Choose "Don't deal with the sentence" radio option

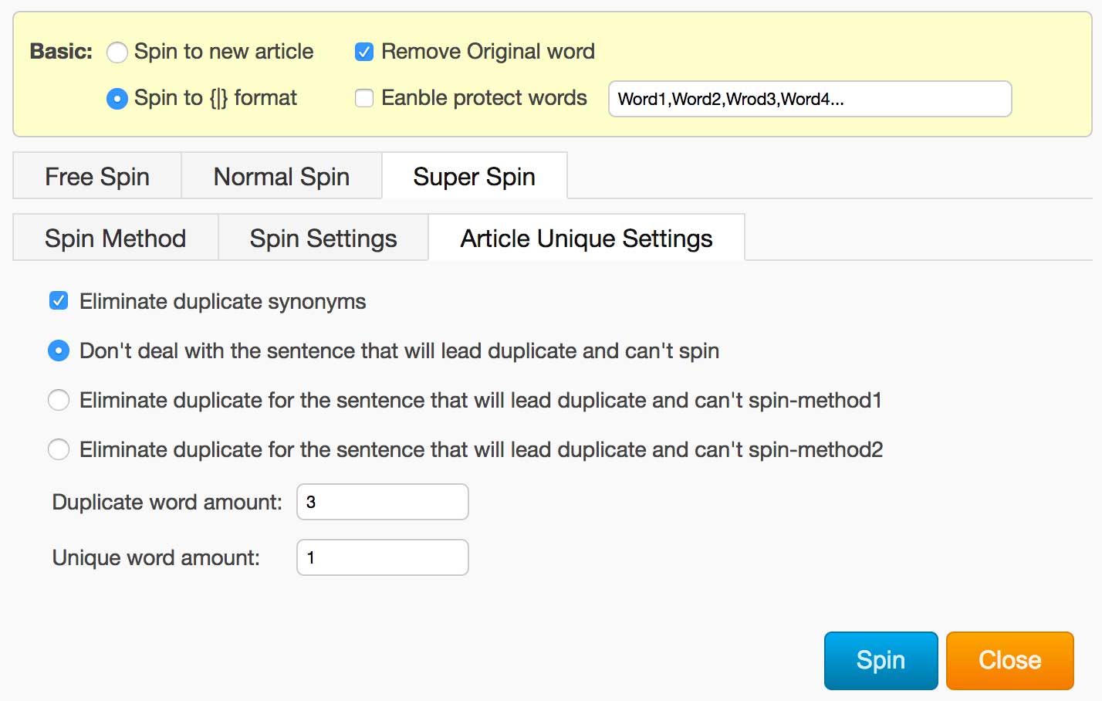(x=59, y=350)
